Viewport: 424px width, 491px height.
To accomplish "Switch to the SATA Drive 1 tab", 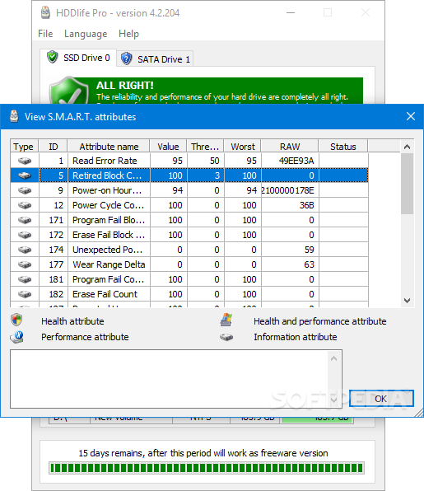I will [156, 58].
